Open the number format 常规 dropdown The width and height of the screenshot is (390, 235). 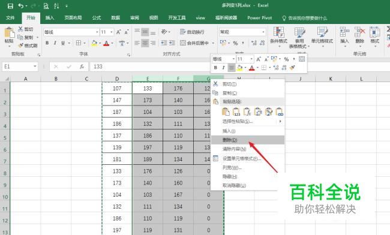coord(263,32)
